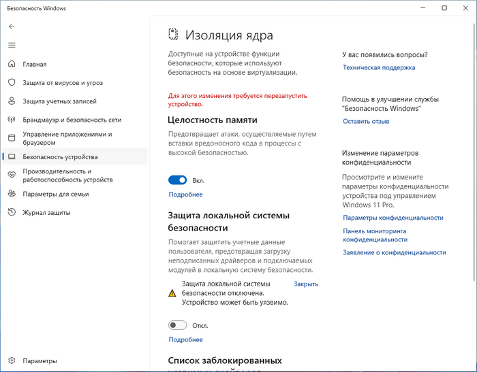The width and height of the screenshot is (477, 372).
Task: Click the Главная home icon
Action: coord(12,65)
